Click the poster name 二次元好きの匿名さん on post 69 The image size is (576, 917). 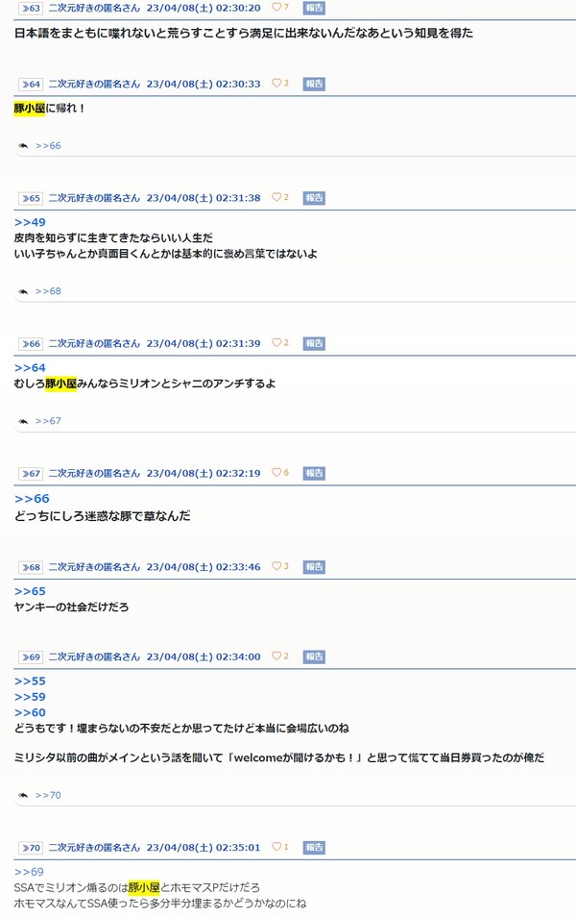94,657
